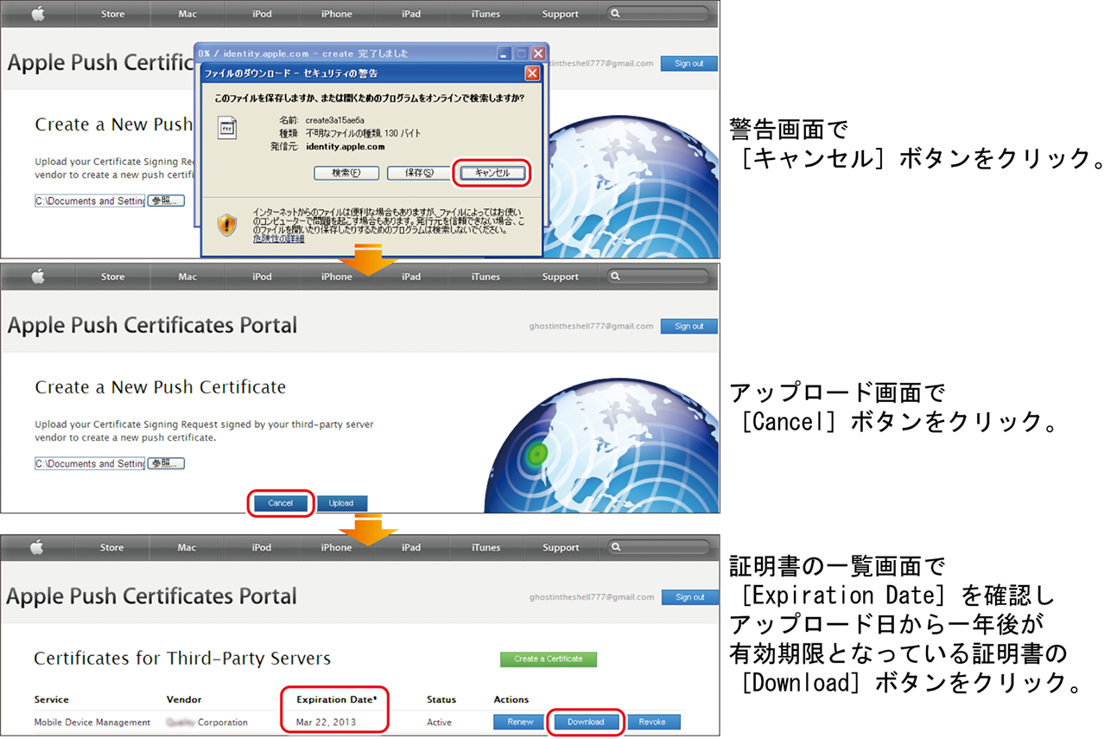Click the Vendor column header
The width and height of the screenshot is (1117, 739).
click(184, 699)
